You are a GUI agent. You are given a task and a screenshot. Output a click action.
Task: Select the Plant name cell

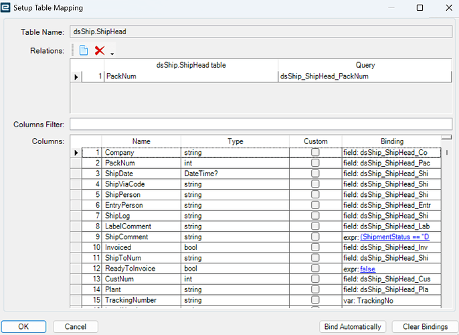point(141,289)
